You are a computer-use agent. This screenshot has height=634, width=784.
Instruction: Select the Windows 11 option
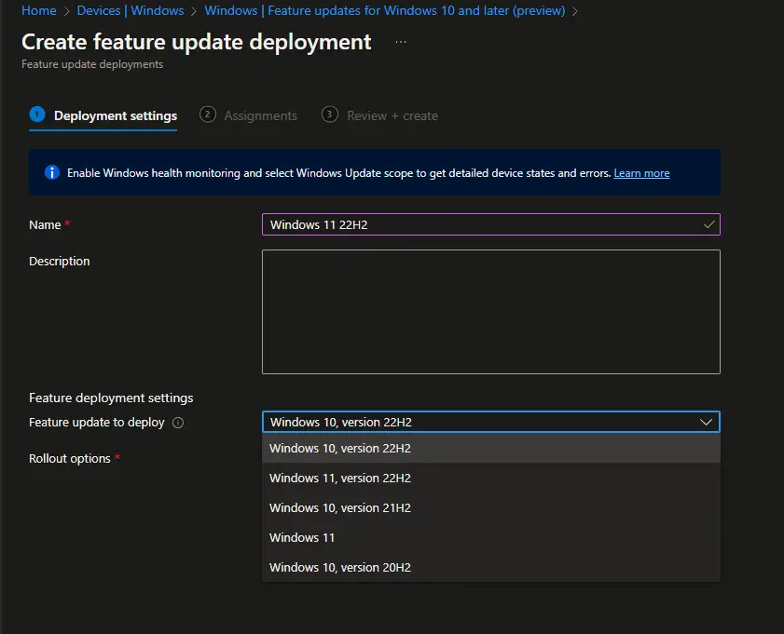click(x=491, y=538)
